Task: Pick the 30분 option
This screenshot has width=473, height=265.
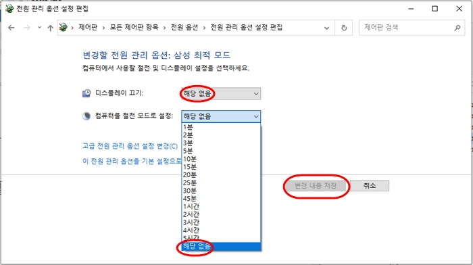Action: coord(221,191)
